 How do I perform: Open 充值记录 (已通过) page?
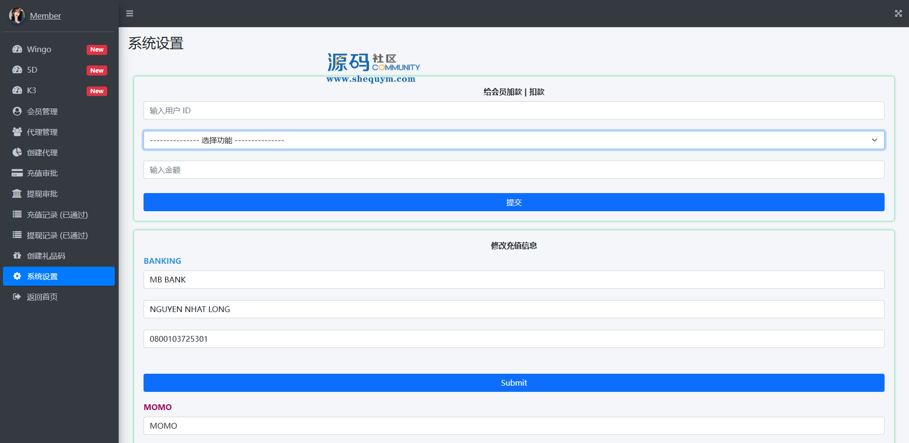(x=57, y=215)
